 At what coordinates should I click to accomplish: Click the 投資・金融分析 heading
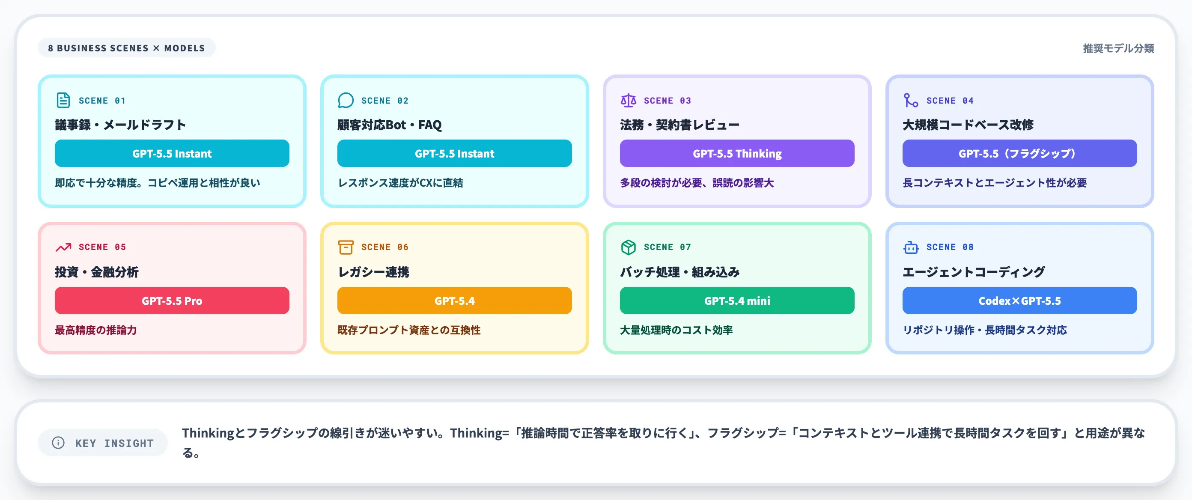pyautogui.click(x=97, y=272)
